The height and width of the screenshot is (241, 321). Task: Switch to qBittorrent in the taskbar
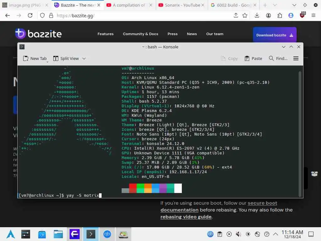(107, 234)
